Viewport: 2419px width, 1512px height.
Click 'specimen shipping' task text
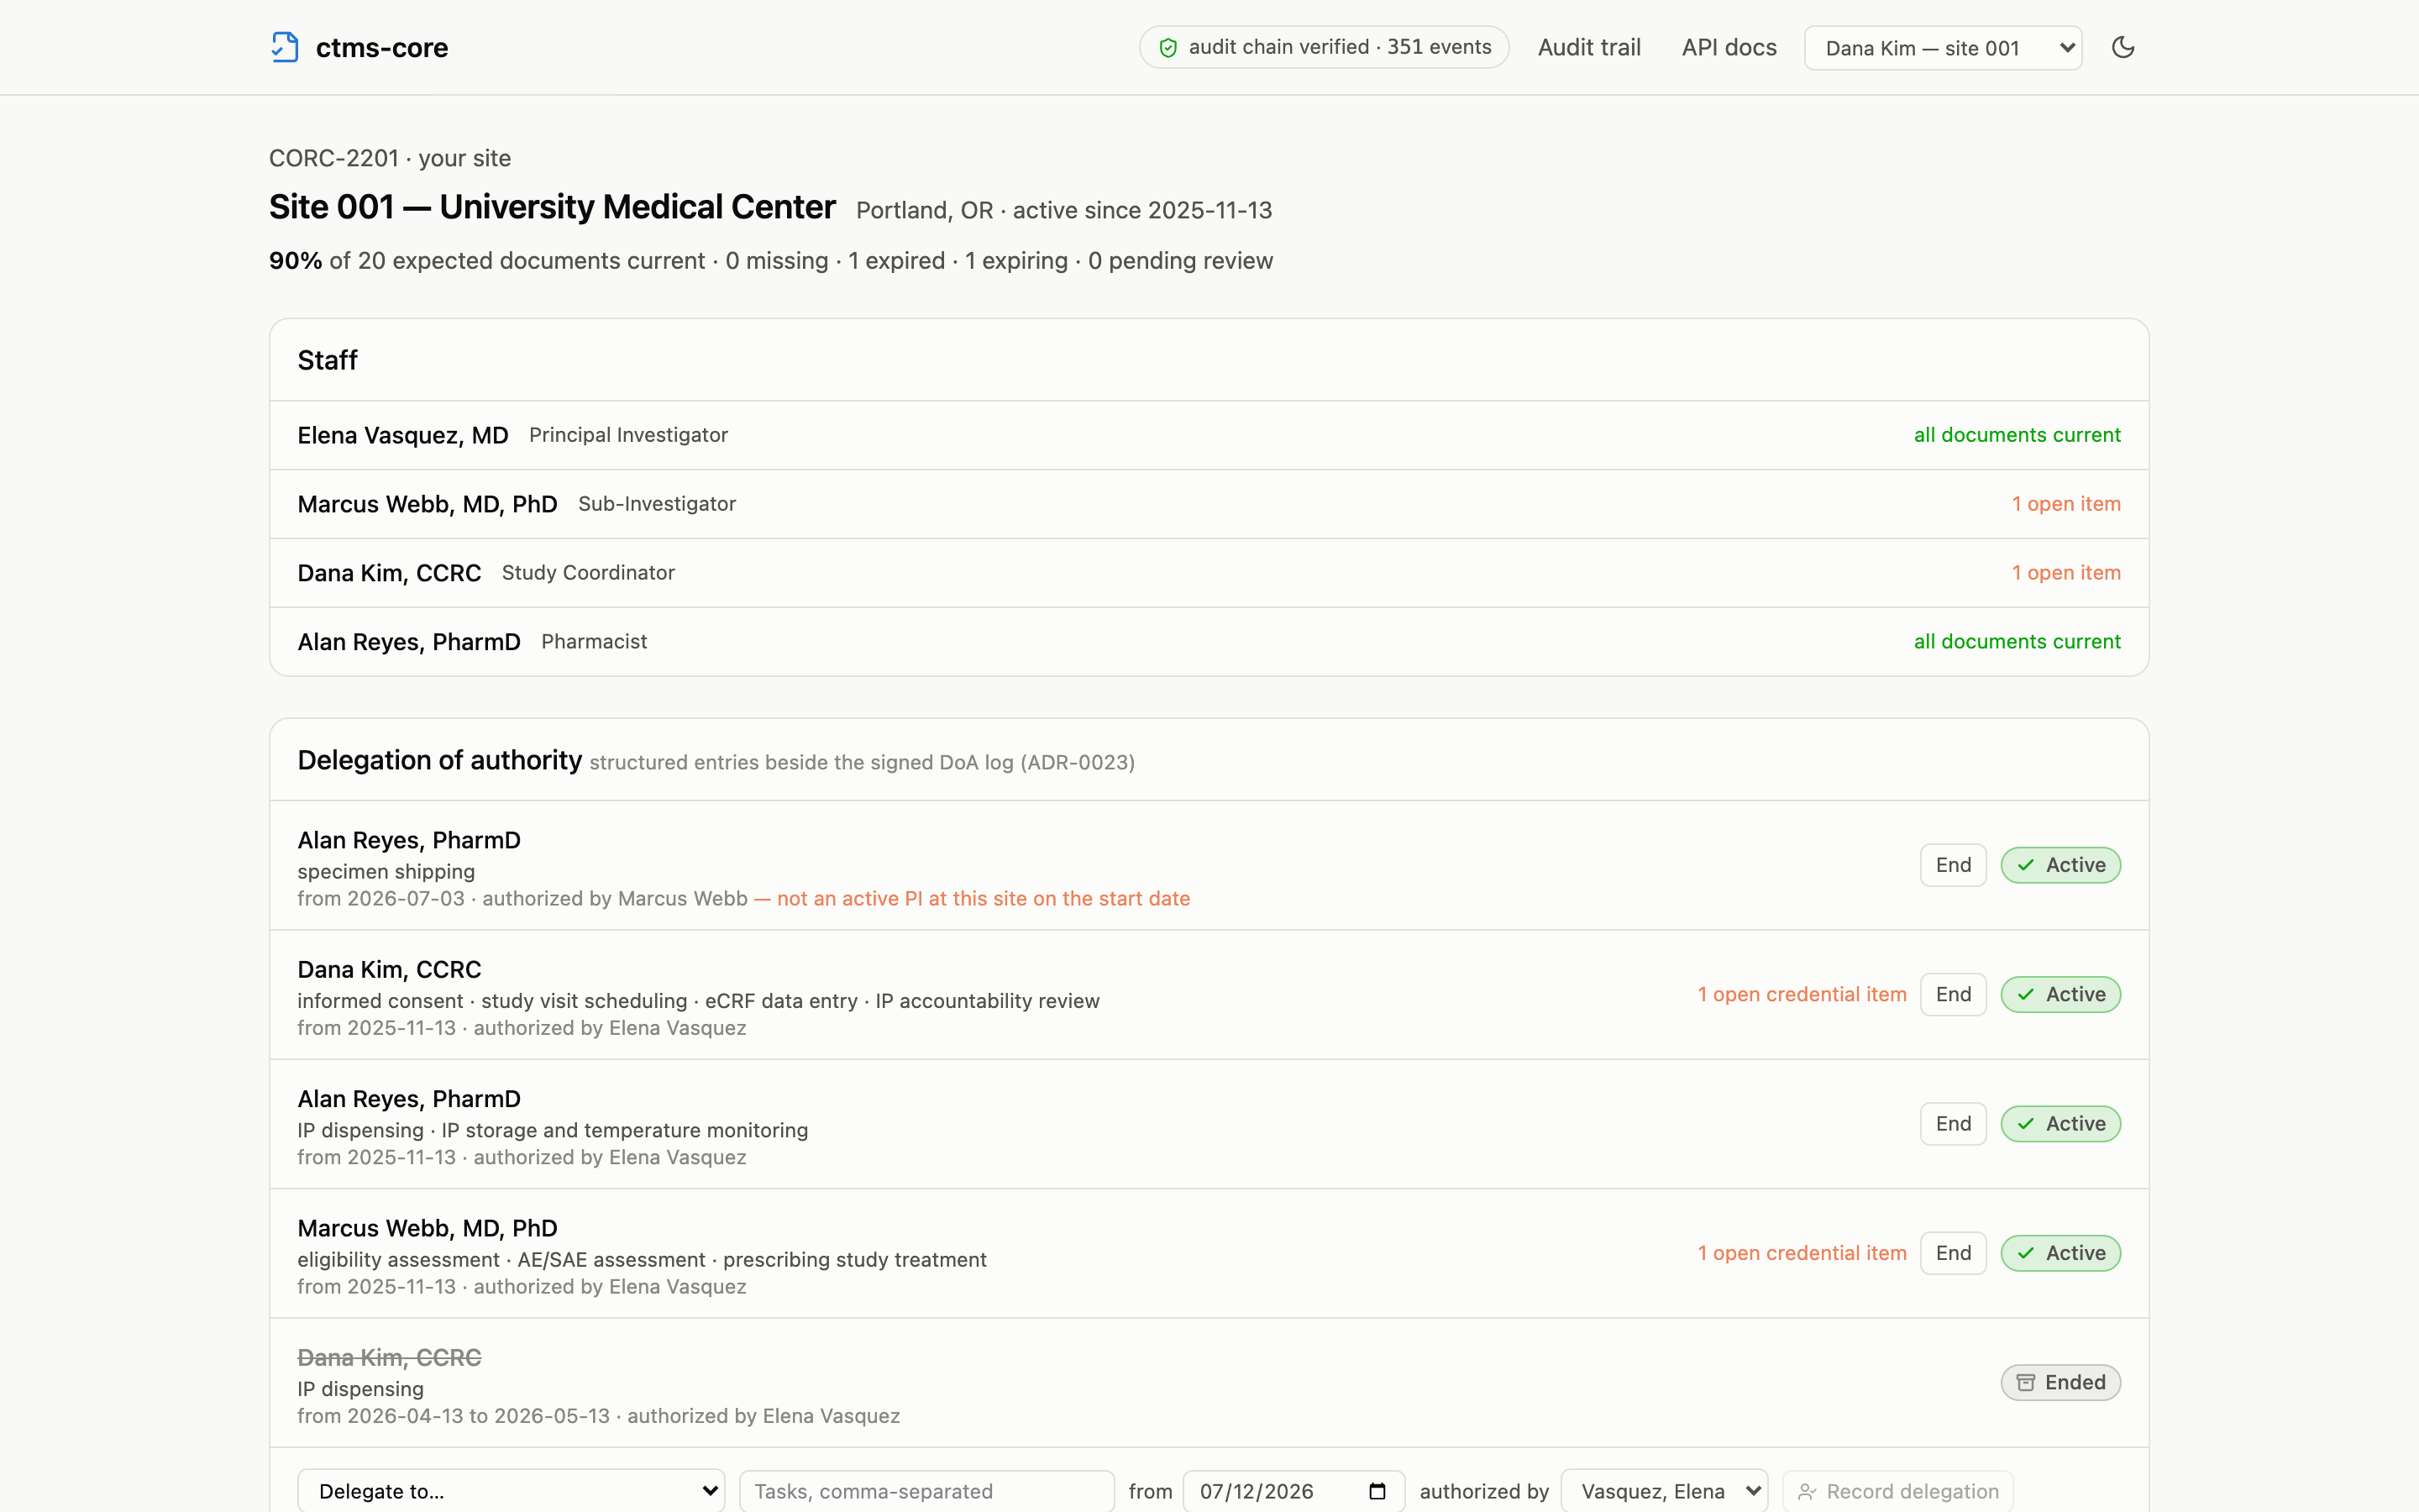(x=386, y=871)
